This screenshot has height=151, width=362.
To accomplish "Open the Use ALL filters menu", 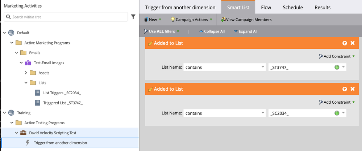I will tap(161, 31).
